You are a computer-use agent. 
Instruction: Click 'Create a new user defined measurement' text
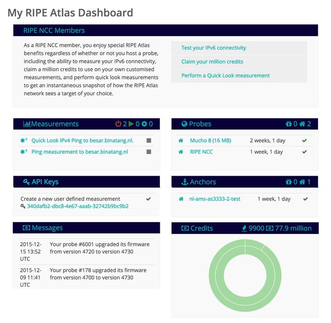point(70,199)
